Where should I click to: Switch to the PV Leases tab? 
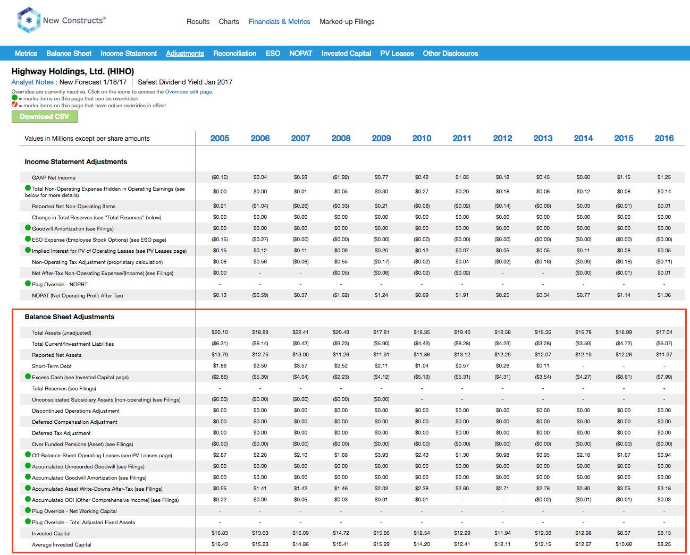397,54
